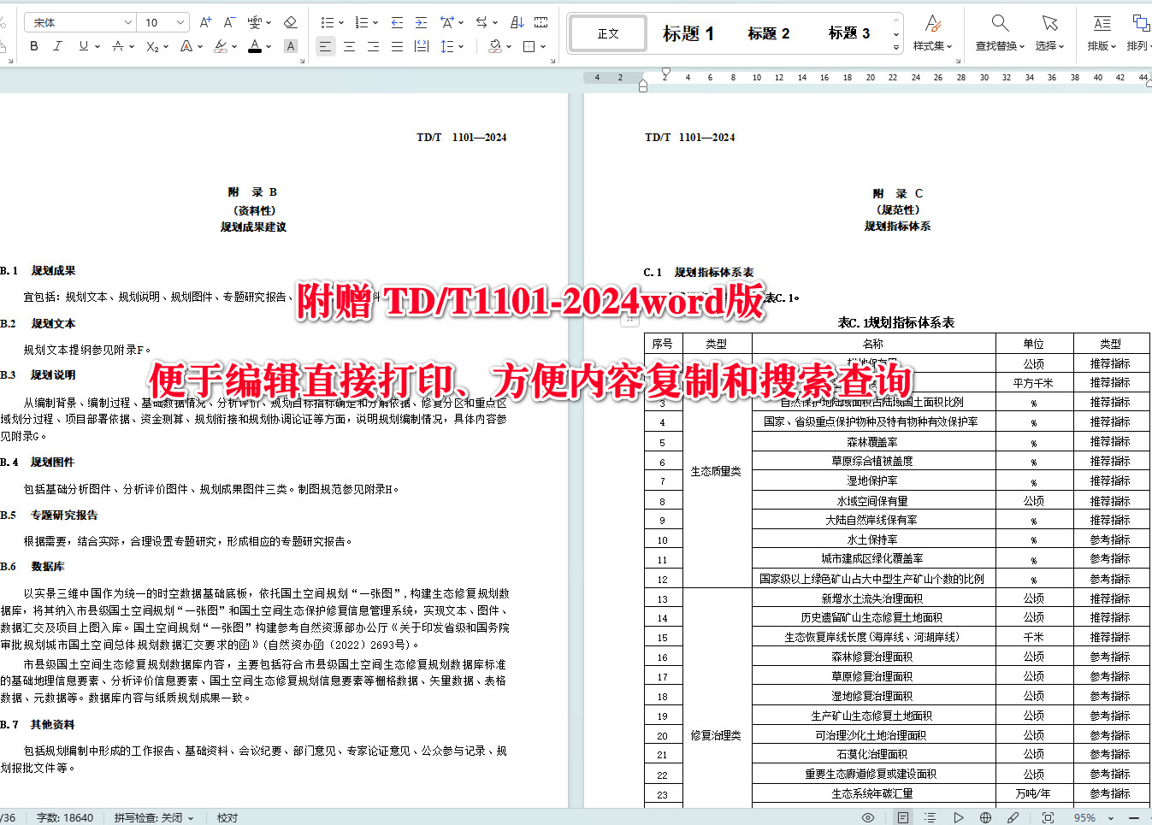The height and width of the screenshot is (825, 1152).
Task: Increase font size using the A+ icon
Action: pyautogui.click(x=204, y=23)
